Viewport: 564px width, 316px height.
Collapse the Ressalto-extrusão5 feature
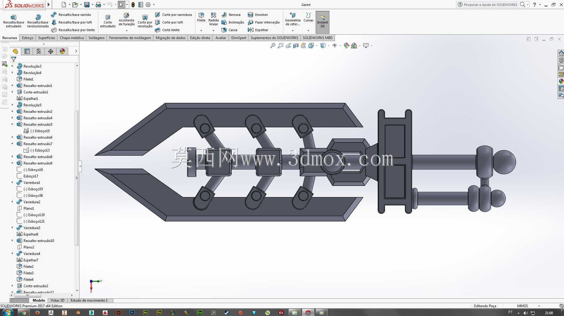12,124
